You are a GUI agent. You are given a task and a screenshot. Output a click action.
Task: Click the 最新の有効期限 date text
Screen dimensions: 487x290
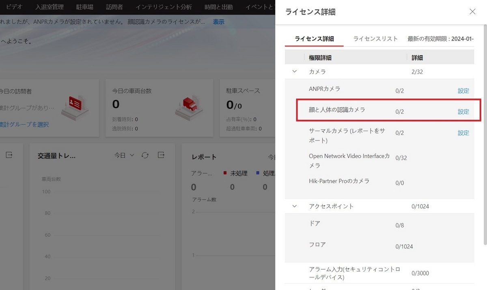tap(441, 39)
